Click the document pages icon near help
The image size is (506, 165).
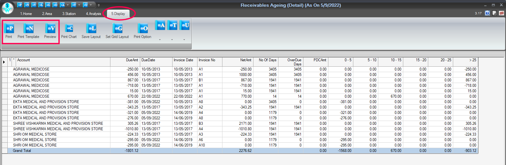[x=494, y=13]
